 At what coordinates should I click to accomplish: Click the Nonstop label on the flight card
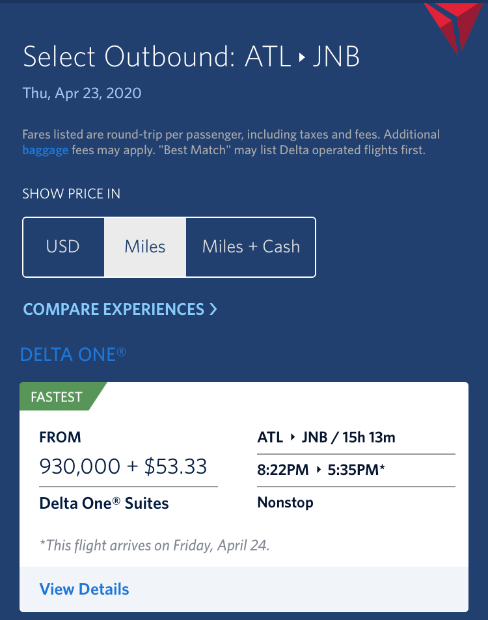285,502
